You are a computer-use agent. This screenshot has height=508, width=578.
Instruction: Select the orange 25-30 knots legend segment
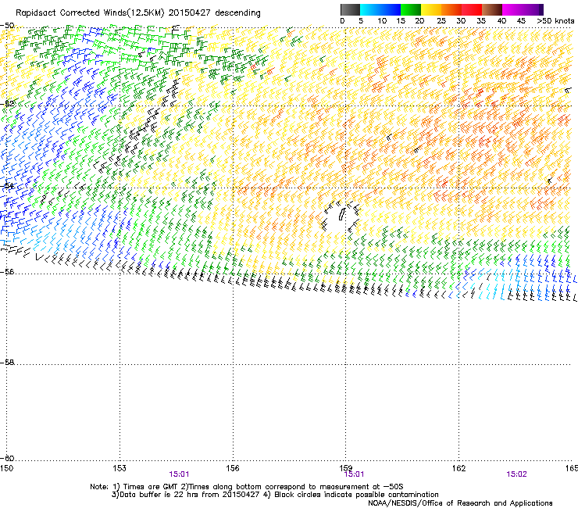(451, 9)
